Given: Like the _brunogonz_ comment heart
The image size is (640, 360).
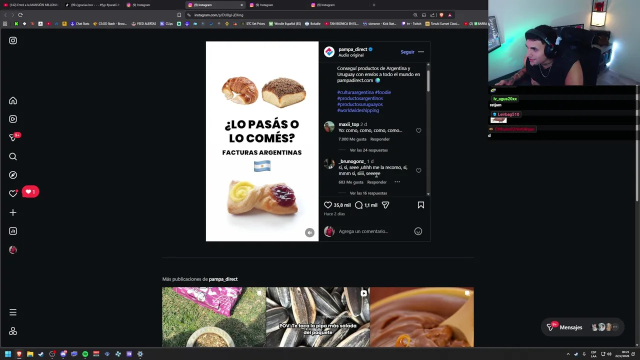Looking at the screenshot, I should (418, 170).
